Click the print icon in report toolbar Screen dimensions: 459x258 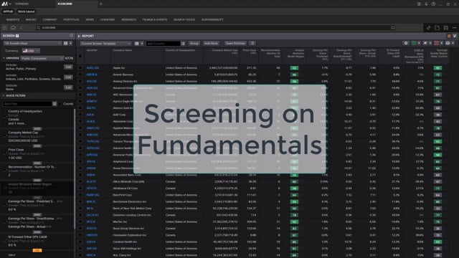[448, 43]
